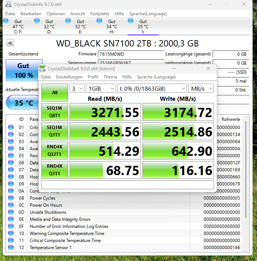The image size is (257, 261).
Task: Start the RND4K Q32T1 test
Action: (x=55, y=151)
